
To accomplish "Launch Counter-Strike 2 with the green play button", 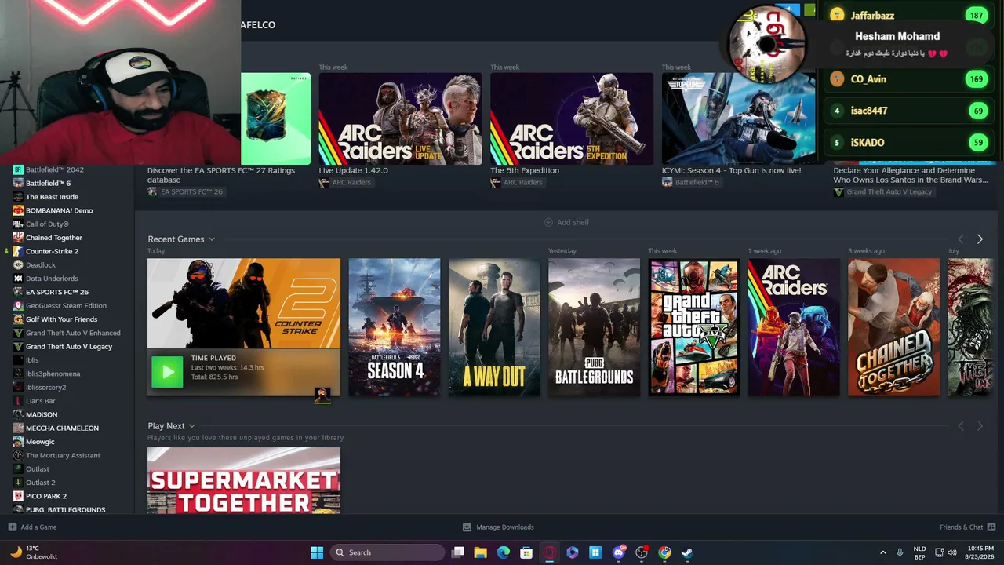I will pos(167,372).
